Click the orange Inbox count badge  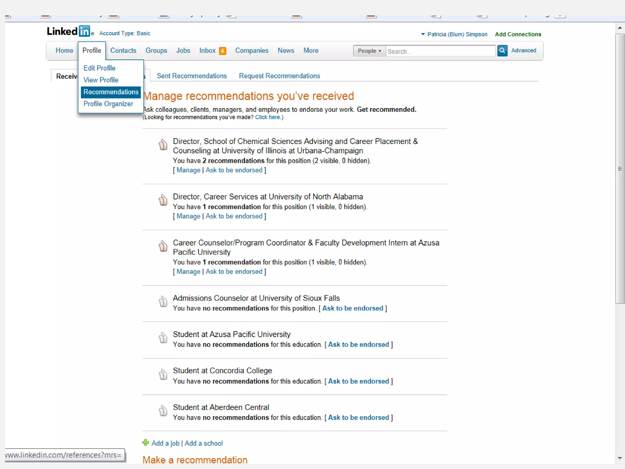click(x=223, y=51)
